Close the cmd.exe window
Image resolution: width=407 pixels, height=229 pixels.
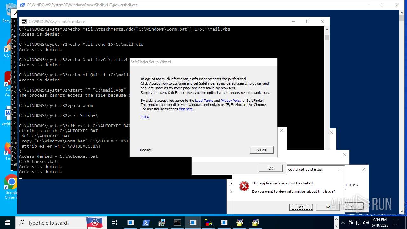[322, 21]
